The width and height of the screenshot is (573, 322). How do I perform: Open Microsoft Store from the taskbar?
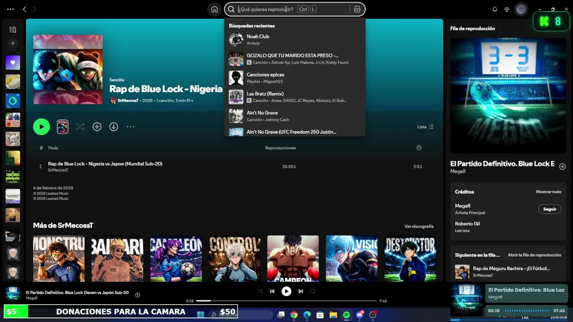(320, 315)
